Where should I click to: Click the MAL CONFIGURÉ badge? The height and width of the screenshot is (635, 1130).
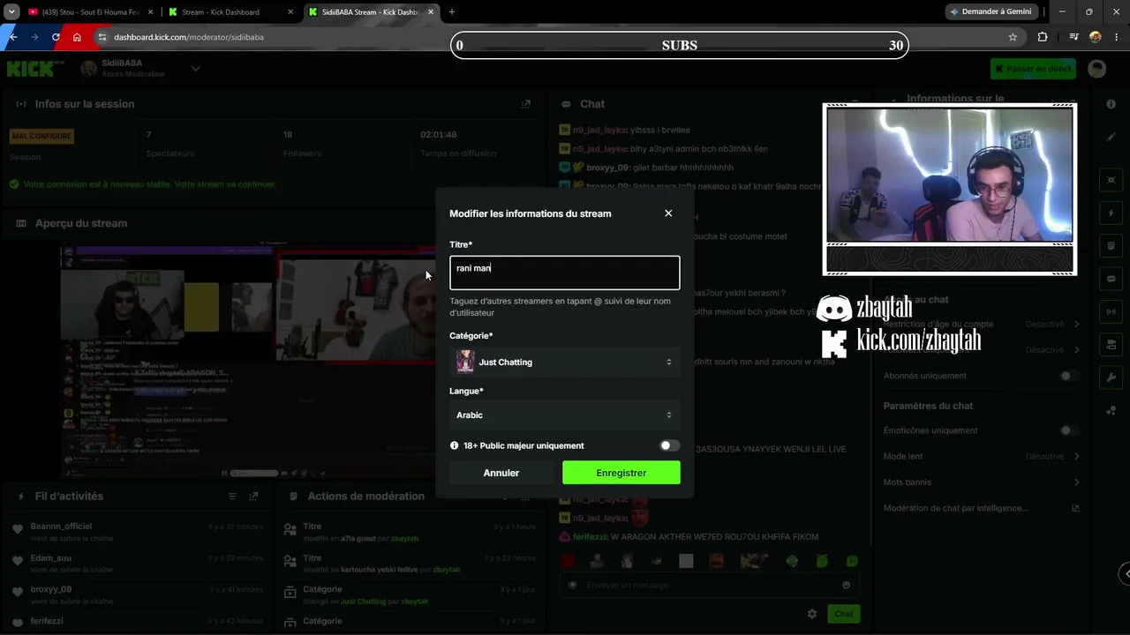tap(41, 136)
